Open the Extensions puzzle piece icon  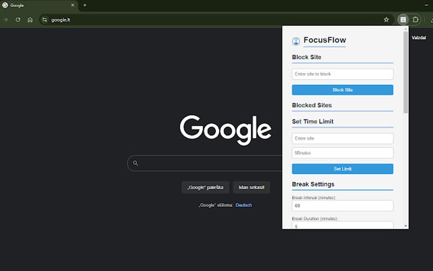pos(415,20)
